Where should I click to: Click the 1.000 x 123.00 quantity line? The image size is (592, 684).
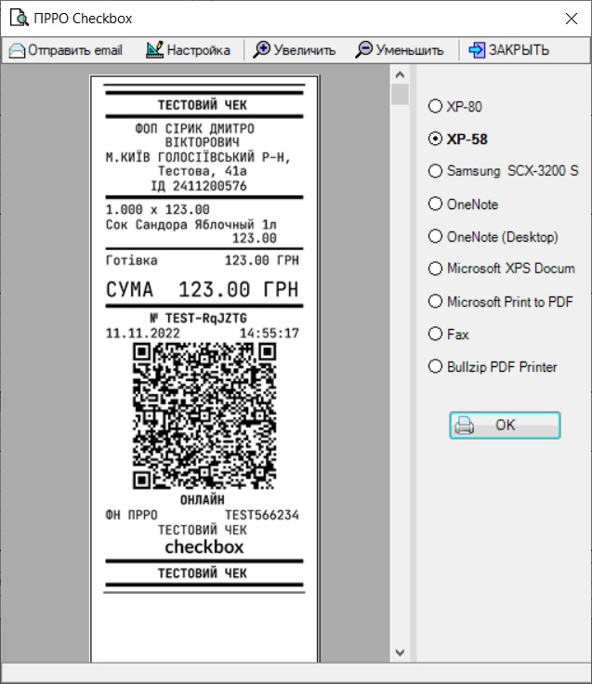pos(157,210)
